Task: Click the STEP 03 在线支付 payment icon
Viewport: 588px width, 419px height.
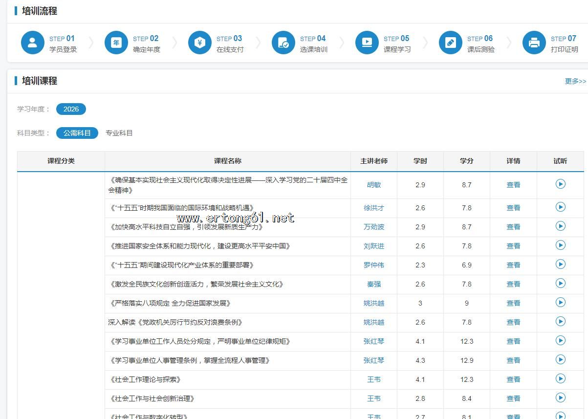Action: tap(200, 43)
